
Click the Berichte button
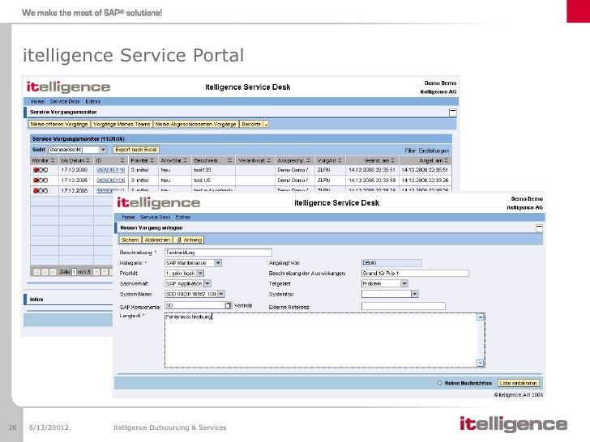click(x=251, y=124)
